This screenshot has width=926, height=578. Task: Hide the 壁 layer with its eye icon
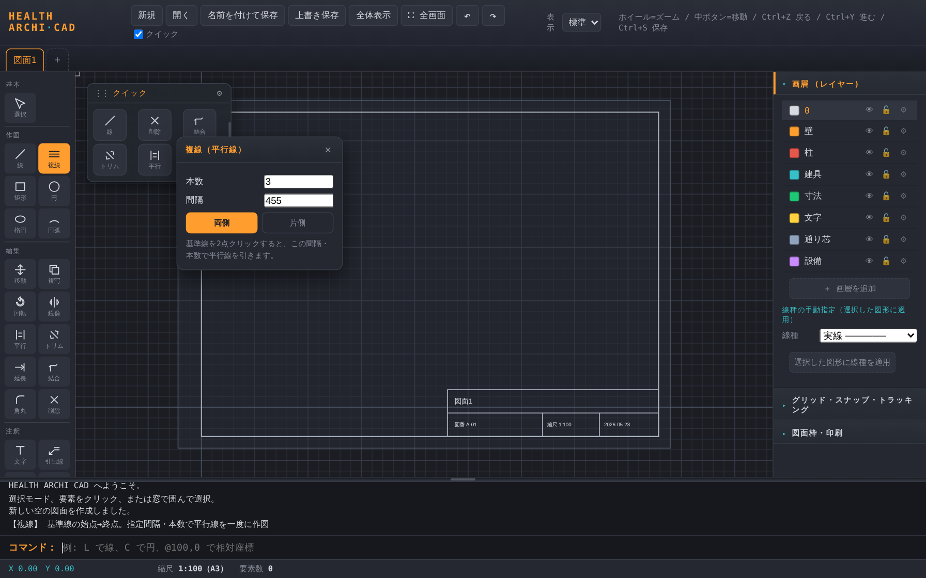tap(869, 131)
